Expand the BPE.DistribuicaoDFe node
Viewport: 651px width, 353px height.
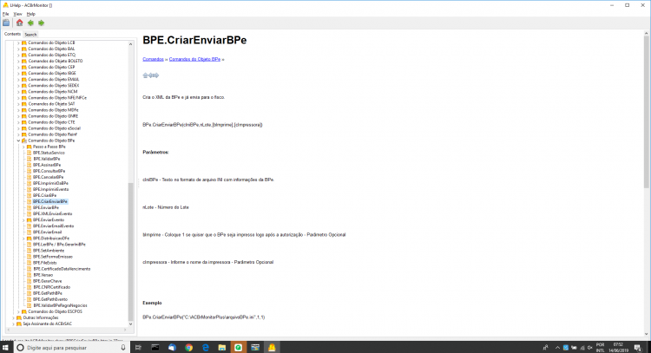point(23,239)
